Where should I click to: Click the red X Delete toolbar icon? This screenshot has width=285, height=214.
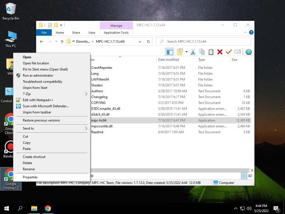(220, 52)
